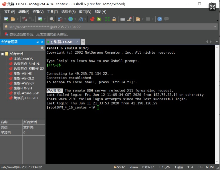This screenshot has width=220, height=170.
Task: Open dropdown beside the color scheme icon
Action: pyautogui.click(x=65, y=19)
